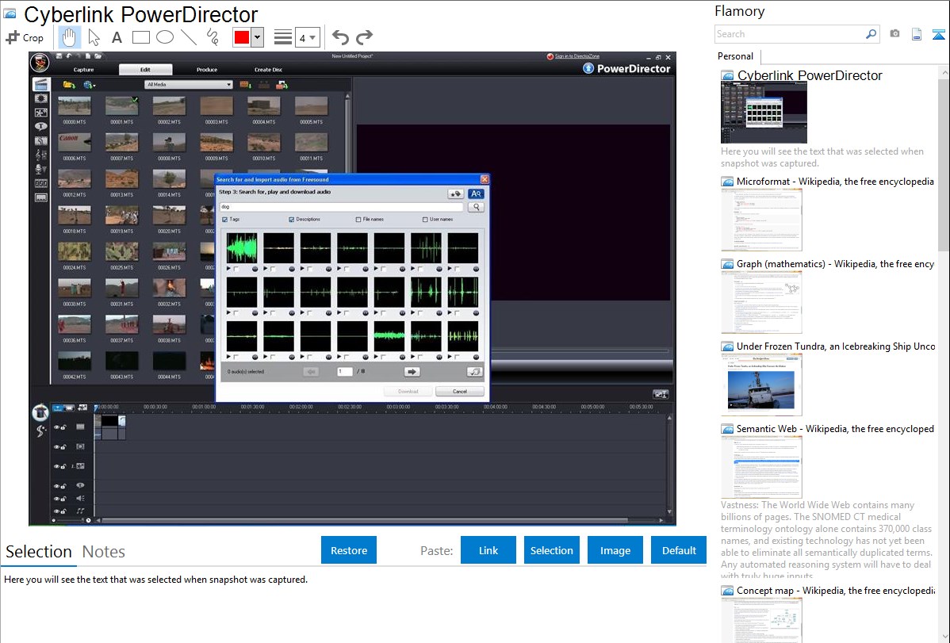Click the camera snapshot icon

click(x=894, y=34)
